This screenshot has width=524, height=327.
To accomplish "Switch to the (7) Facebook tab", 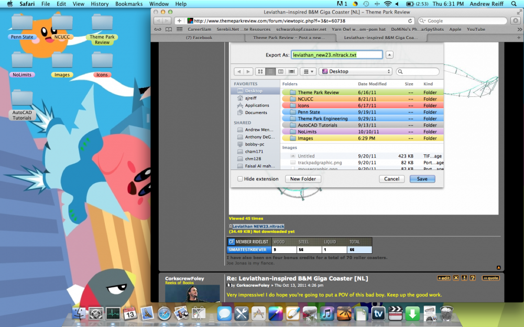I will 199,38.
